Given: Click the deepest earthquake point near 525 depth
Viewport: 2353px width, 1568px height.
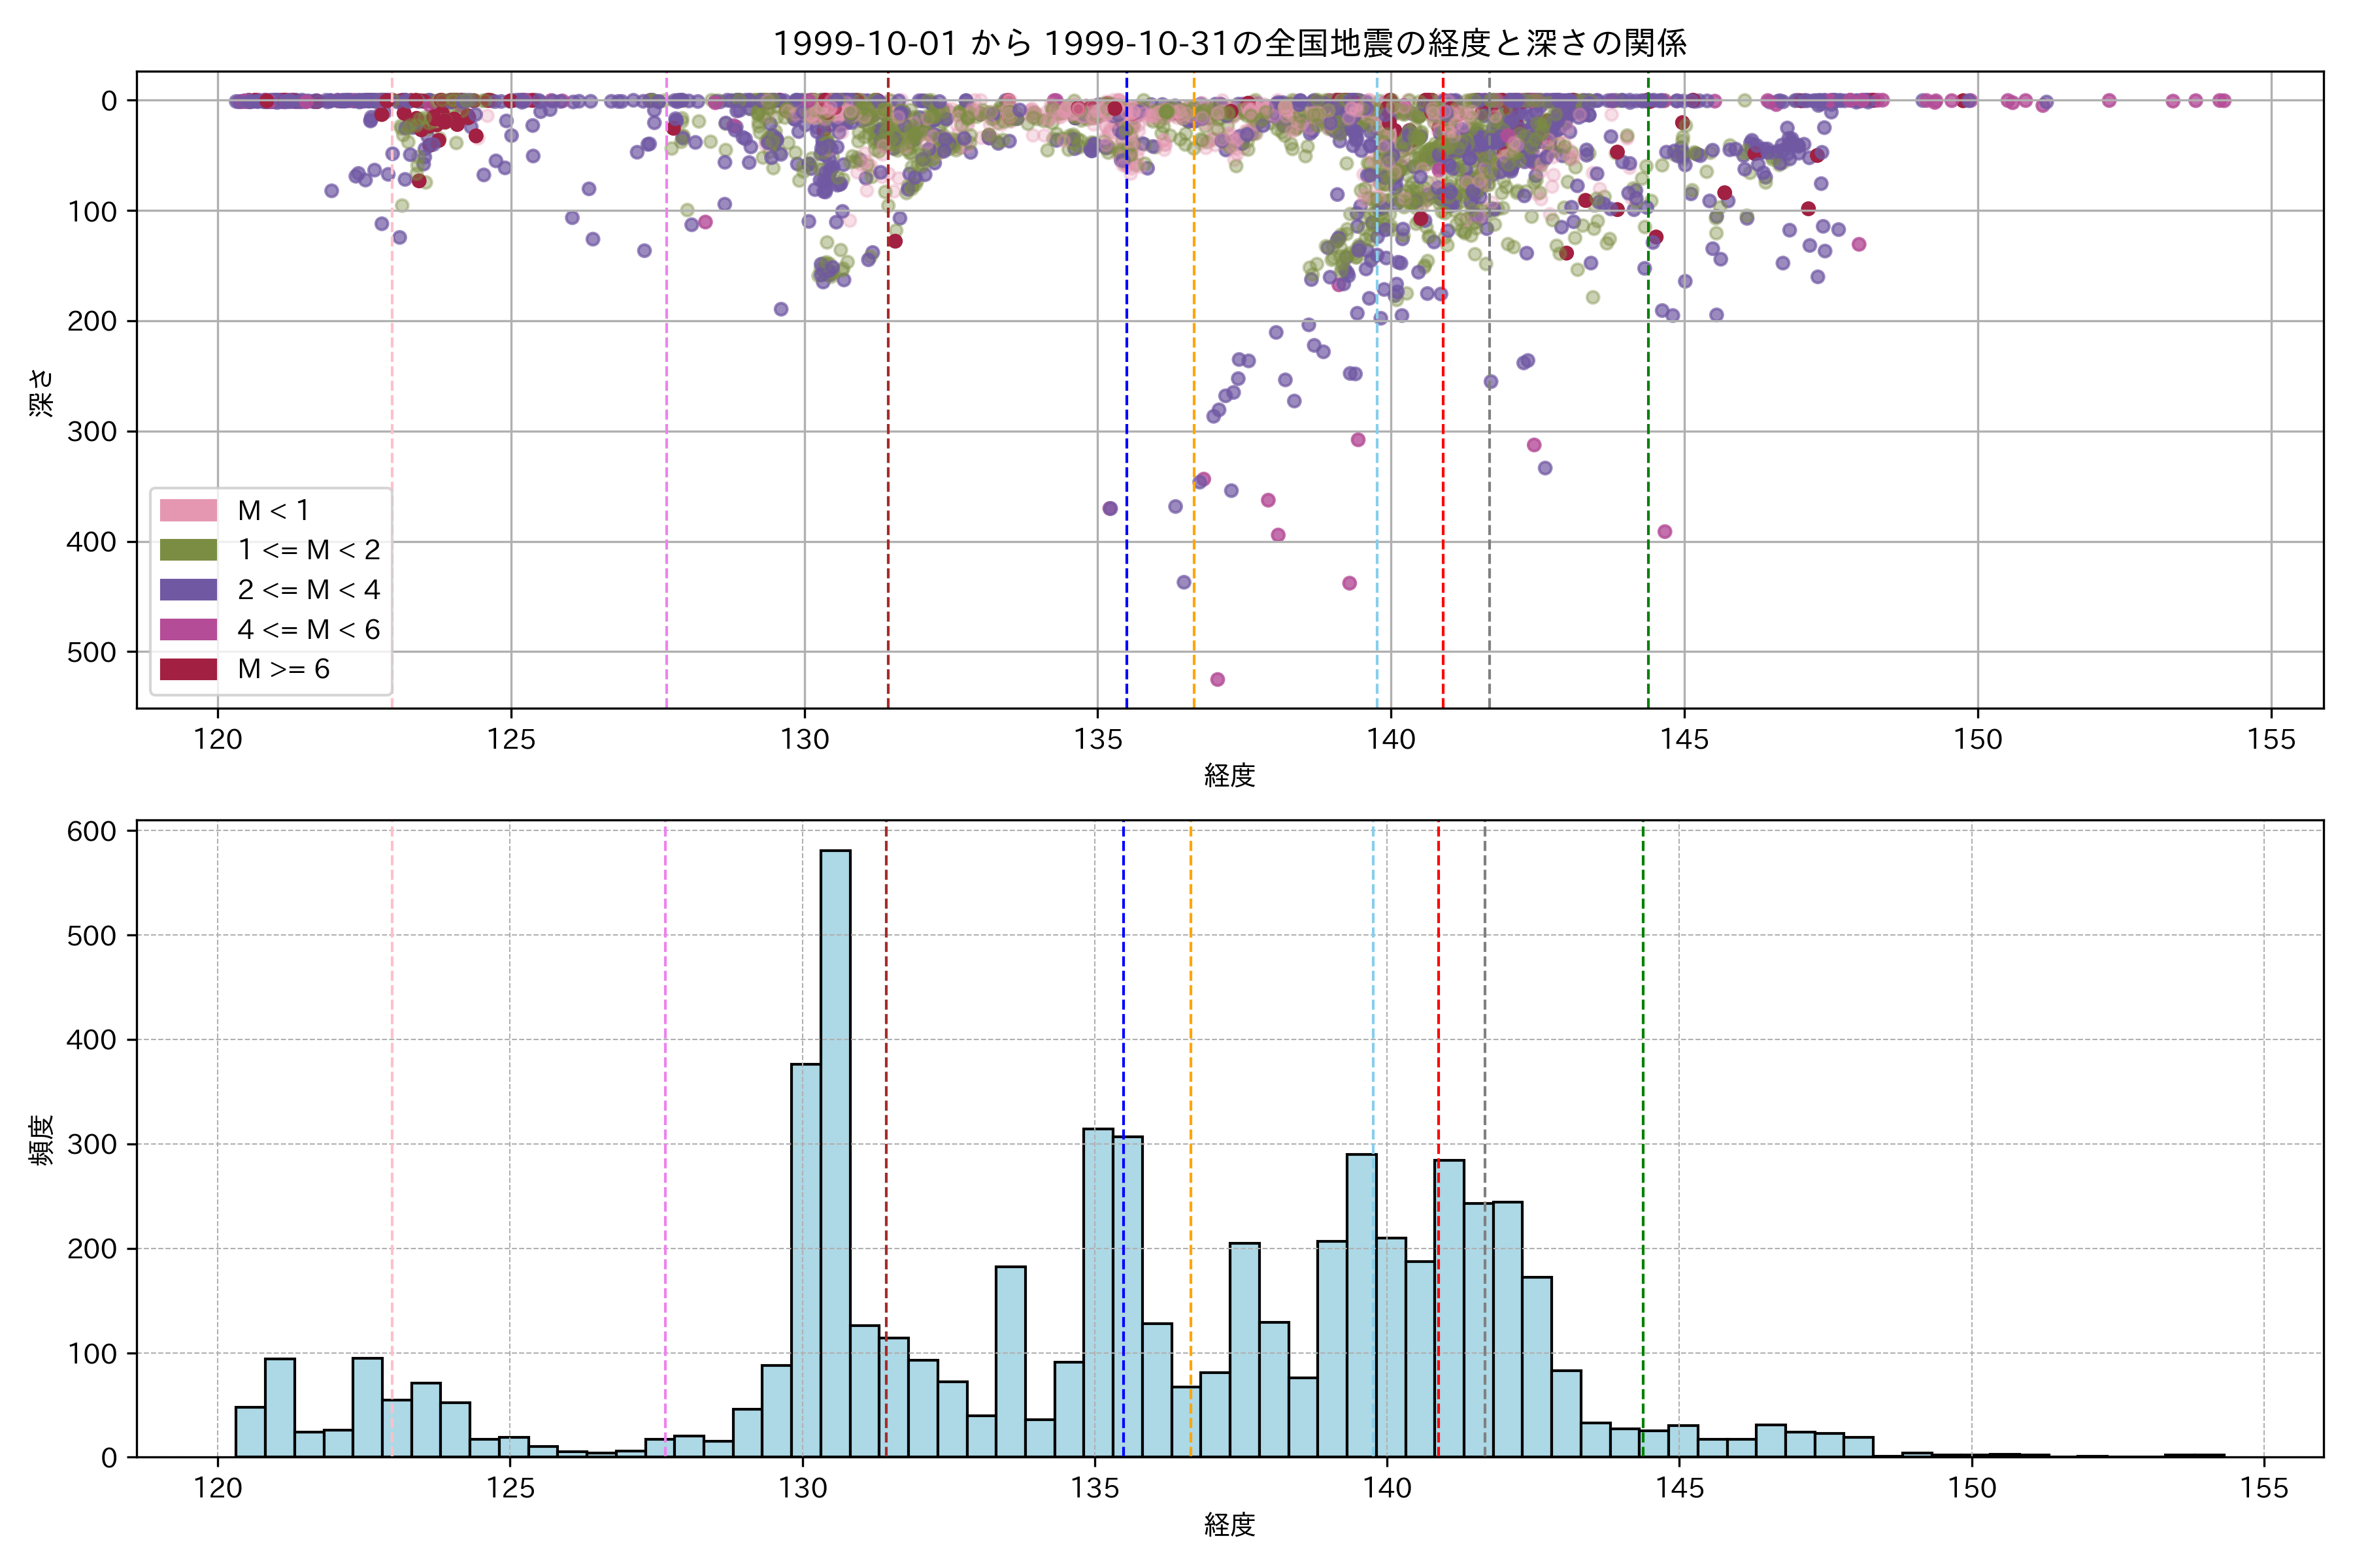Looking at the screenshot, I should pos(1218,680).
